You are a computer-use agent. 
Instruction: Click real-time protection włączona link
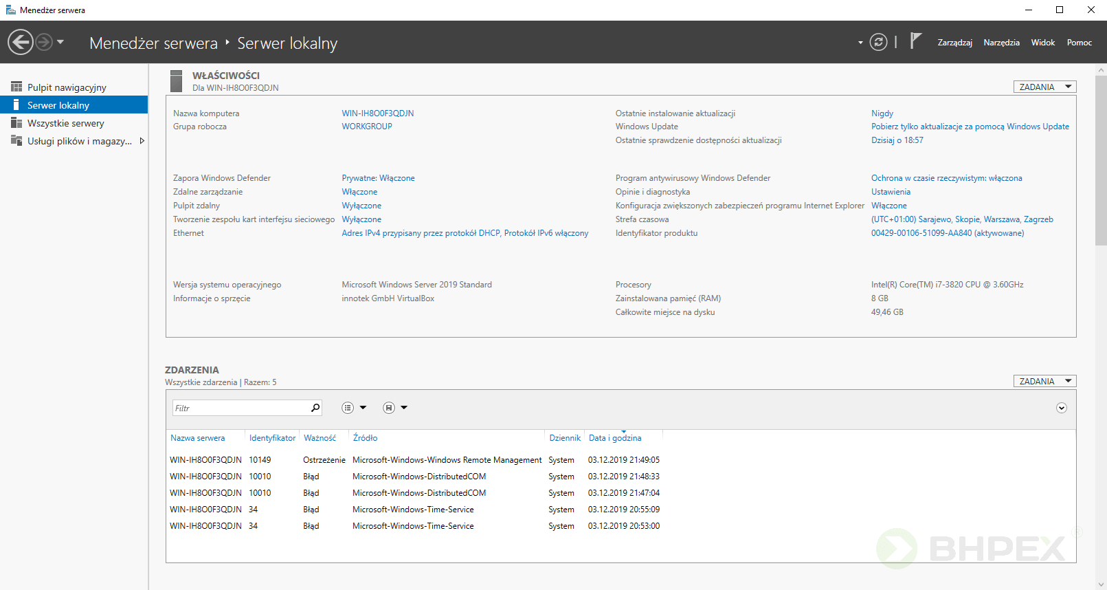[x=947, y=178]
